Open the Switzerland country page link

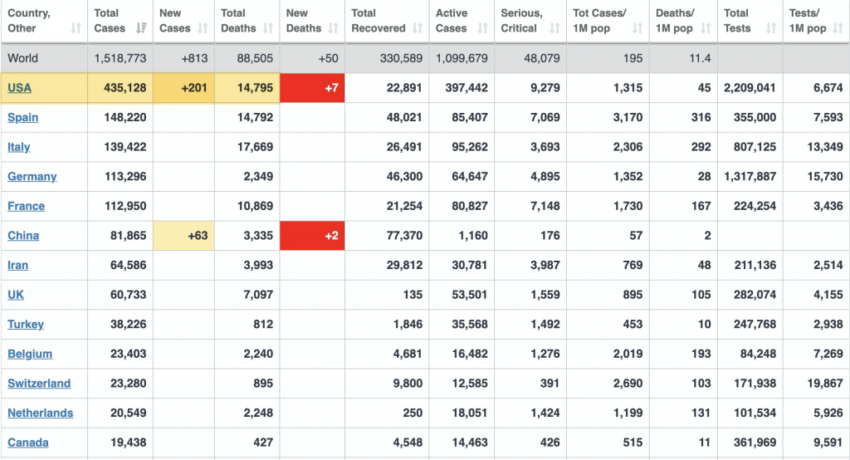click(39, 384)
